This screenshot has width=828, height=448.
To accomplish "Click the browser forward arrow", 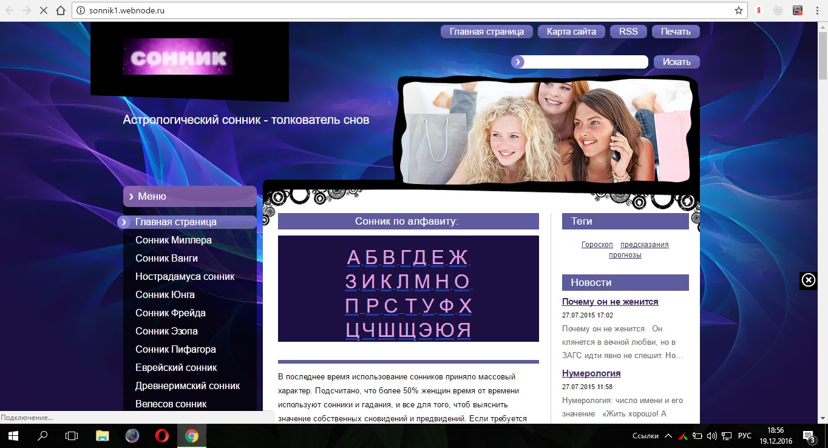I will coord(27,10).
